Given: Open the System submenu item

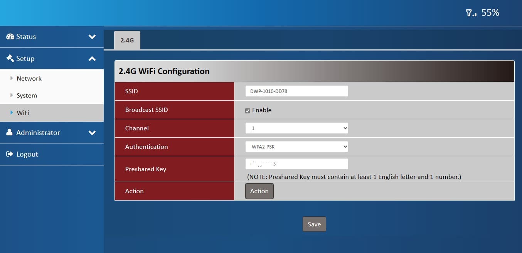Looking at the screenshot, I should (x=27, y=95).
